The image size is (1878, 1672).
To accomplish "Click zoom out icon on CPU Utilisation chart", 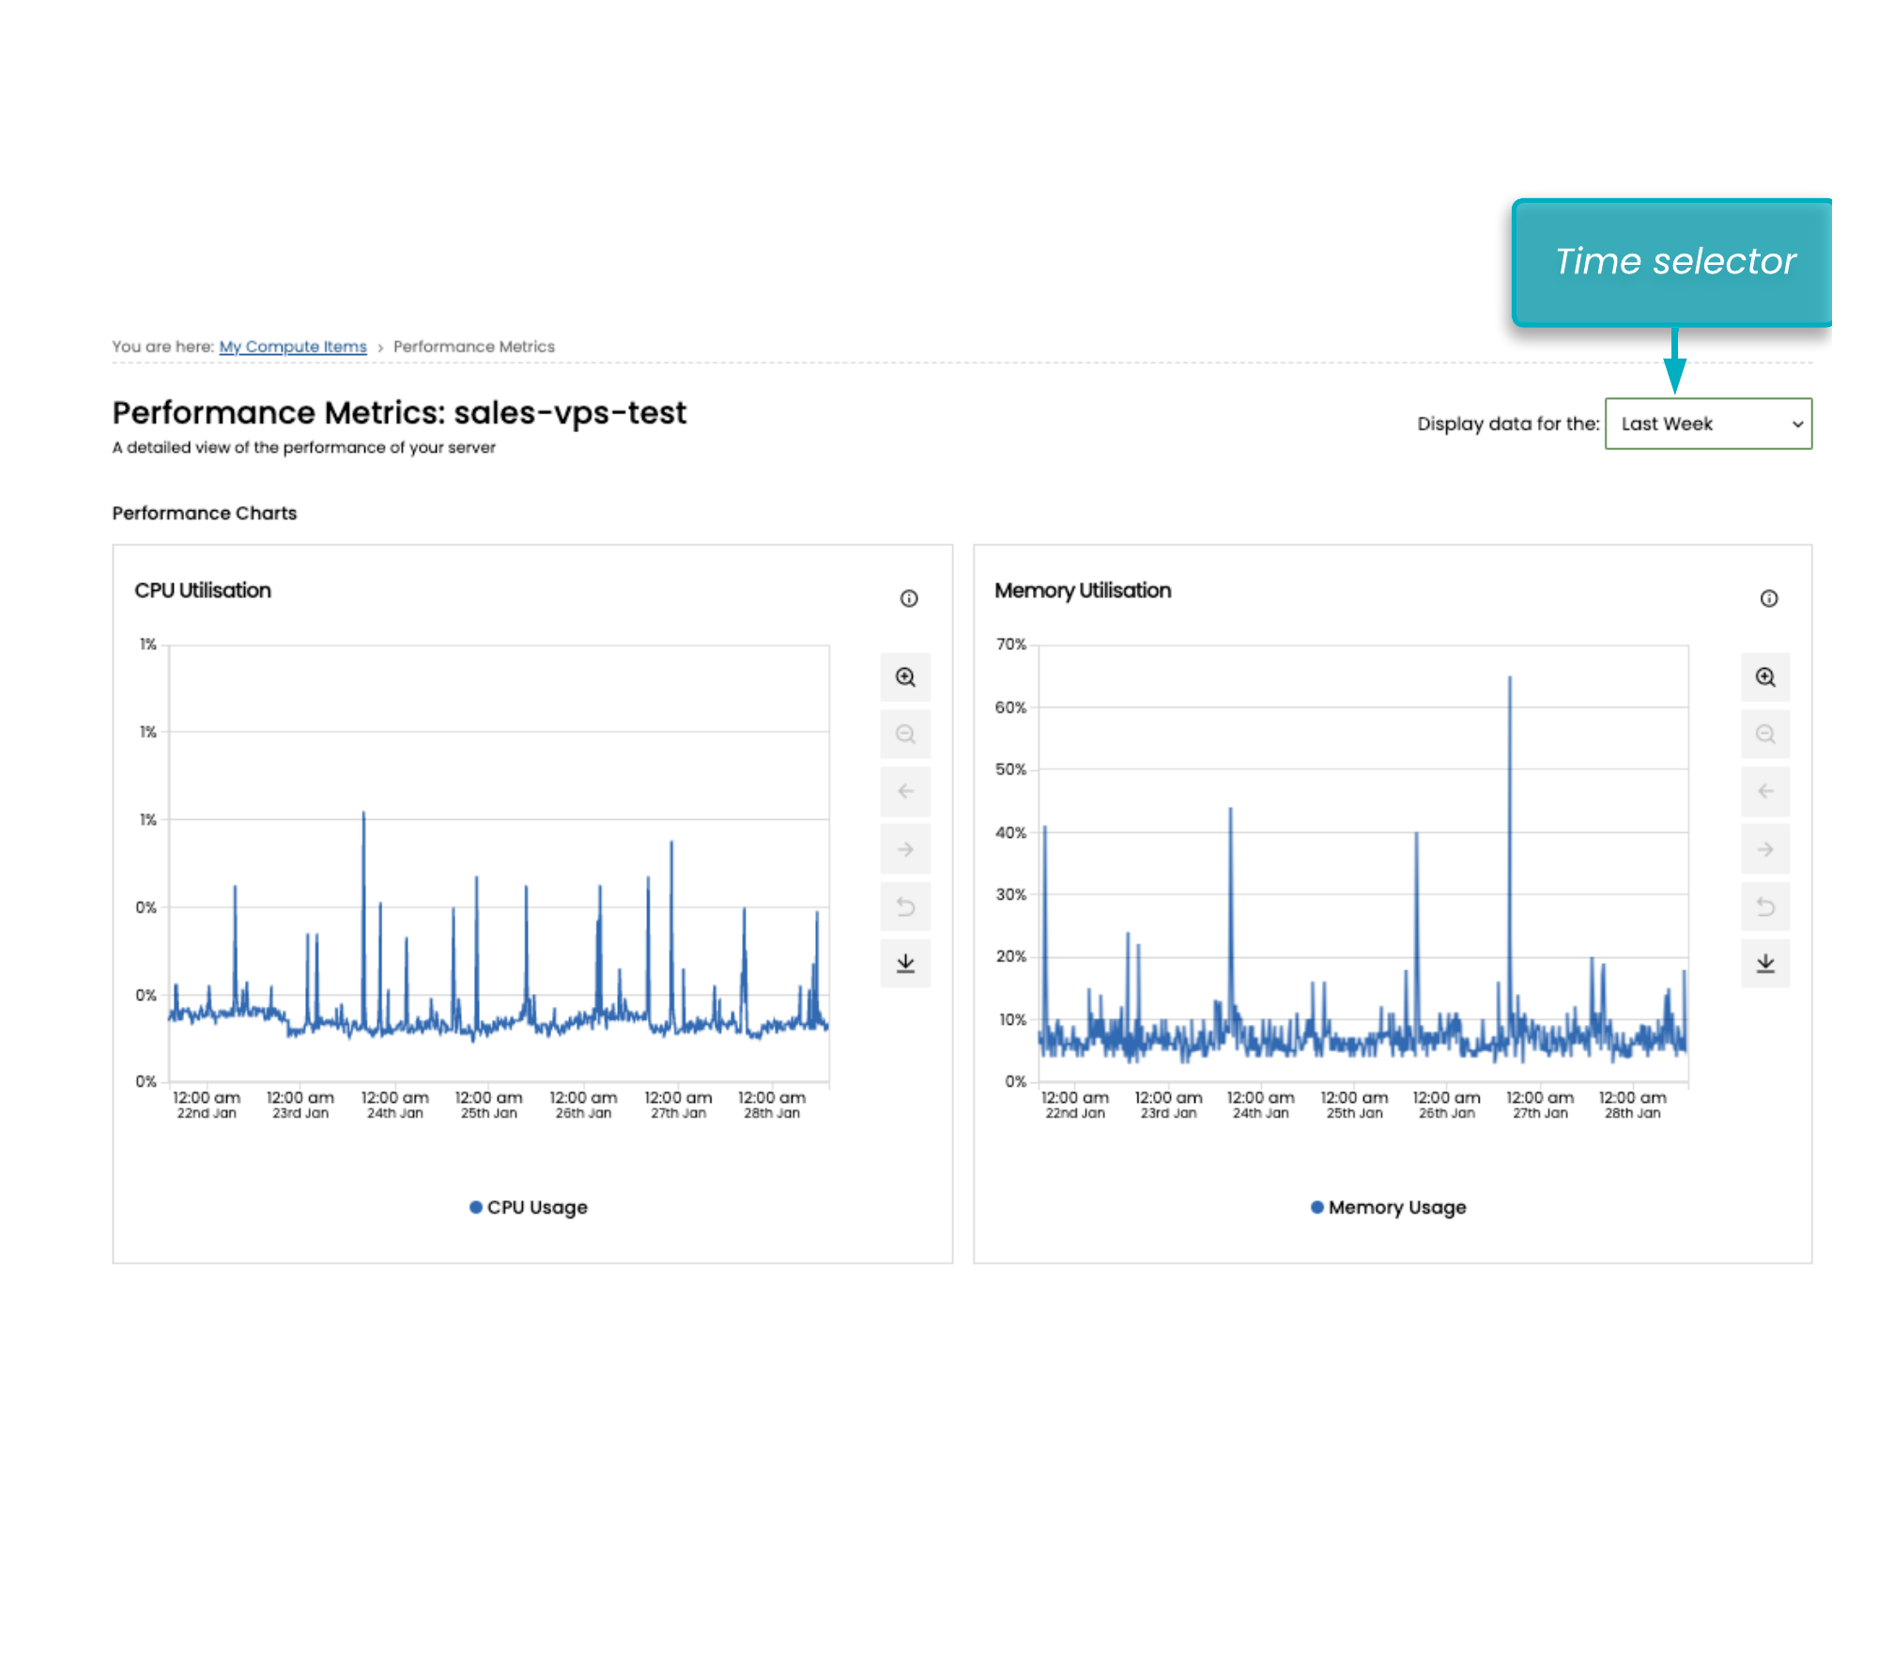I will [905, 735].
